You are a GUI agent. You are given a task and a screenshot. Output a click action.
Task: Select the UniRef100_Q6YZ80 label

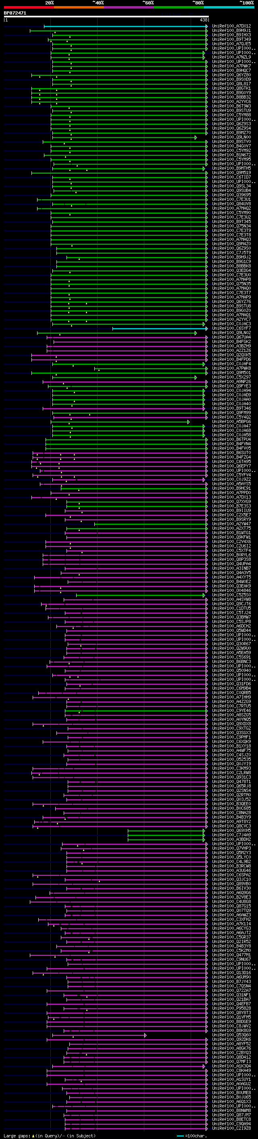pyautogui.click(x=231, y=75)
